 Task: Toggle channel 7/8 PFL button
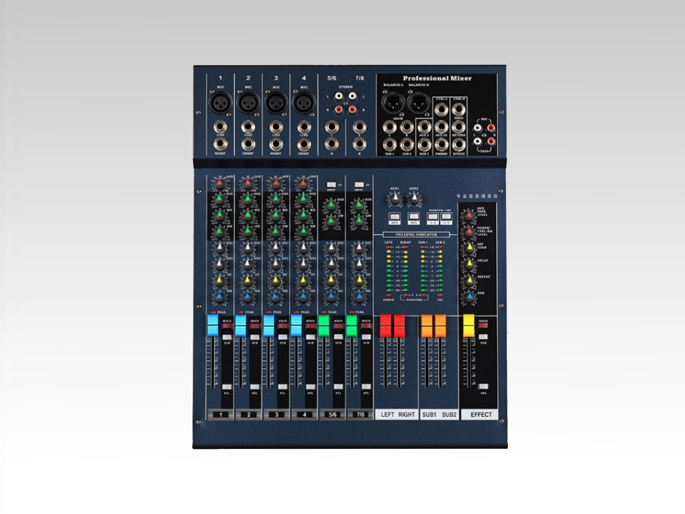click(366, 387)
